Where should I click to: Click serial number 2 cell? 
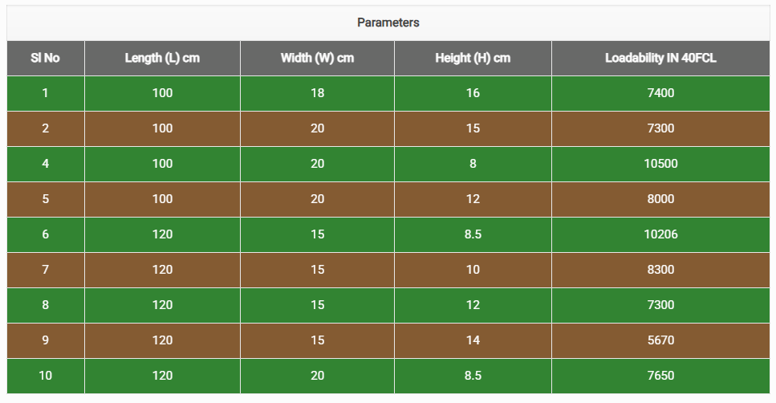(x=45, y=128)
